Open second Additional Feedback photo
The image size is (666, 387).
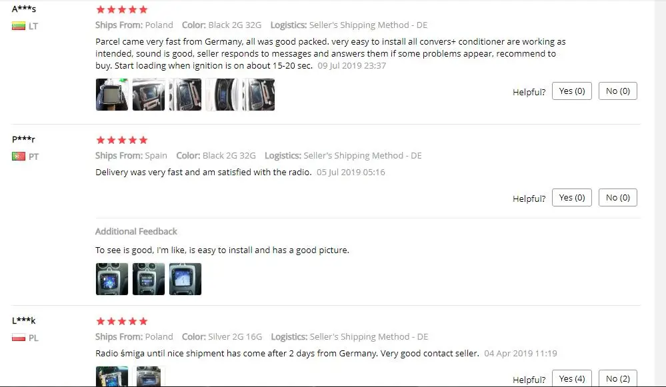click(x=149, y=279)
